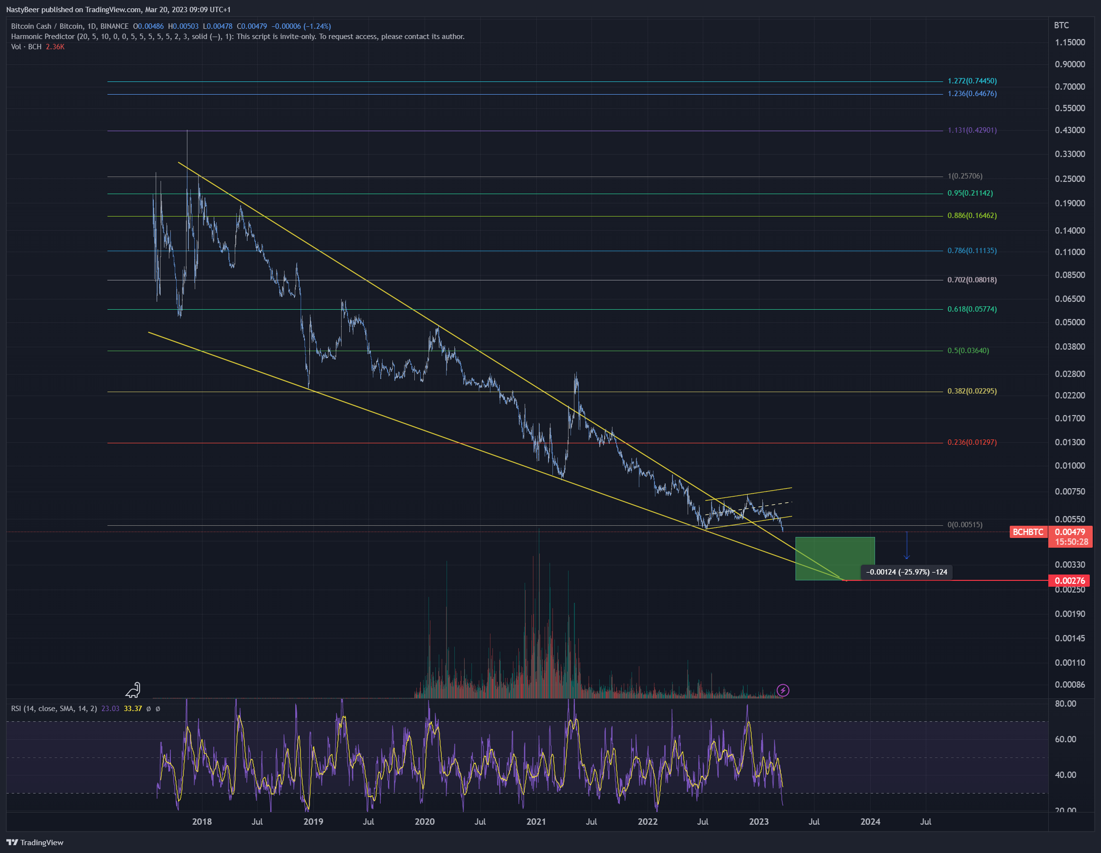
Task: Click the 0.886(0.16462) Fibonacci label
Action: point(972,215)
